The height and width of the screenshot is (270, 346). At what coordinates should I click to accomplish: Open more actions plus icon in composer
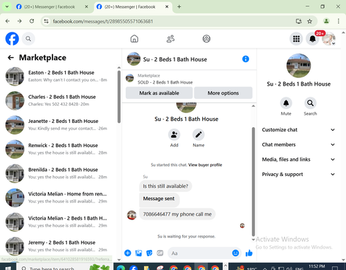pos(127,253)
